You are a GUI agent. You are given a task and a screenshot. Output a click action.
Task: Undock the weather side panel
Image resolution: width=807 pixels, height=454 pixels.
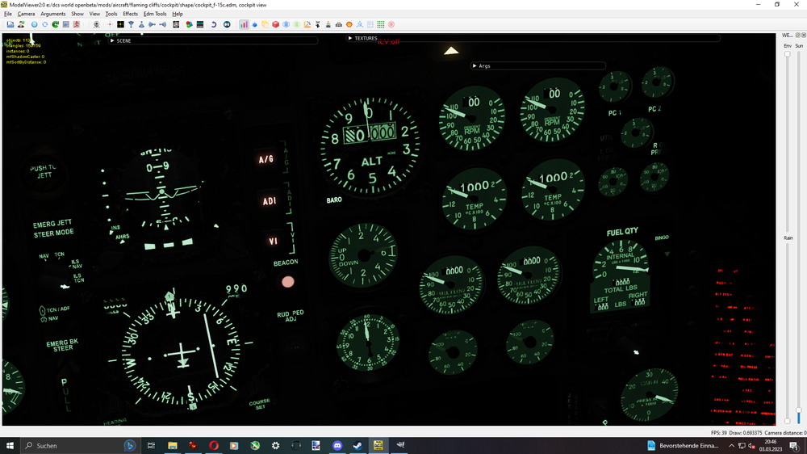click(x=798, y=35)
